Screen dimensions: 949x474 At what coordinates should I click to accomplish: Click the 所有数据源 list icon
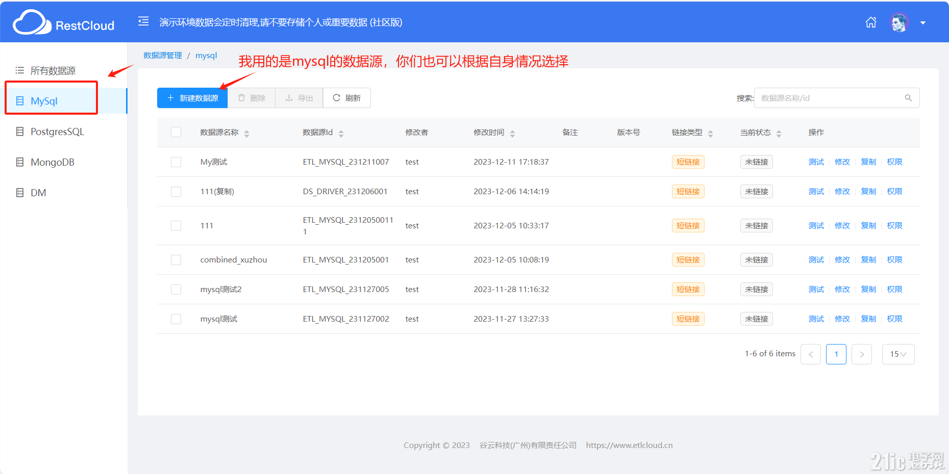(20, 70)
